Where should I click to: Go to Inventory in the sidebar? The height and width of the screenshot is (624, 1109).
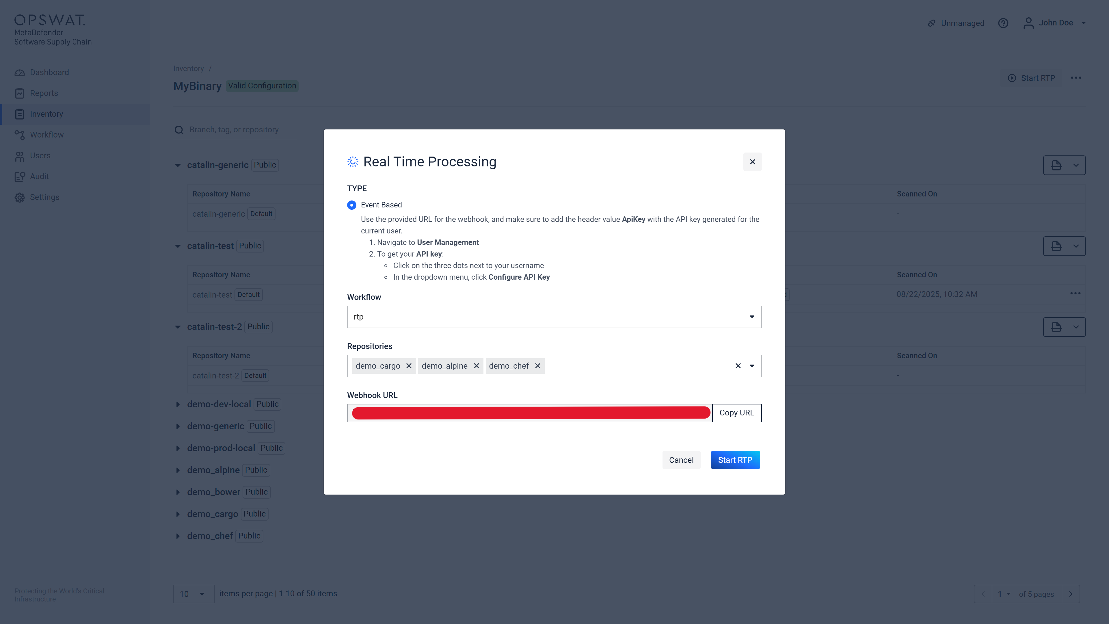(75, 114)
